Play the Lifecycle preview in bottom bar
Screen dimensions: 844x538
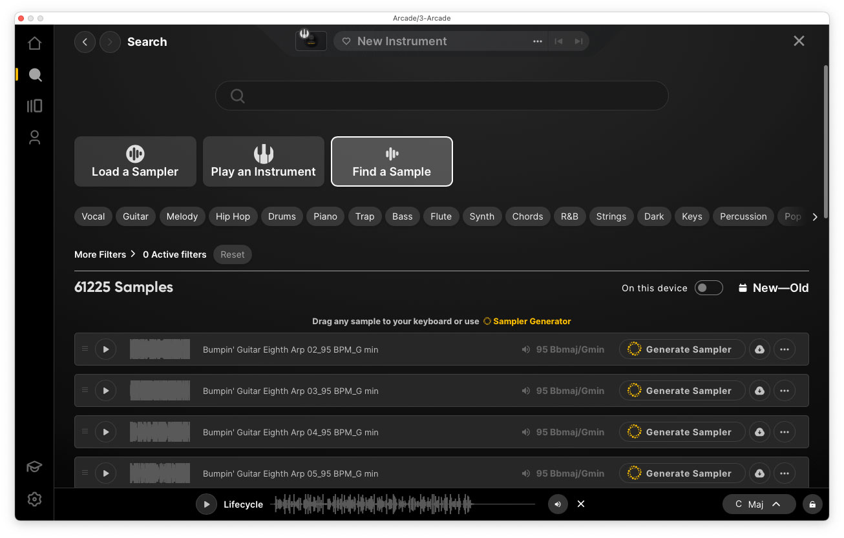tap(206, 504)
